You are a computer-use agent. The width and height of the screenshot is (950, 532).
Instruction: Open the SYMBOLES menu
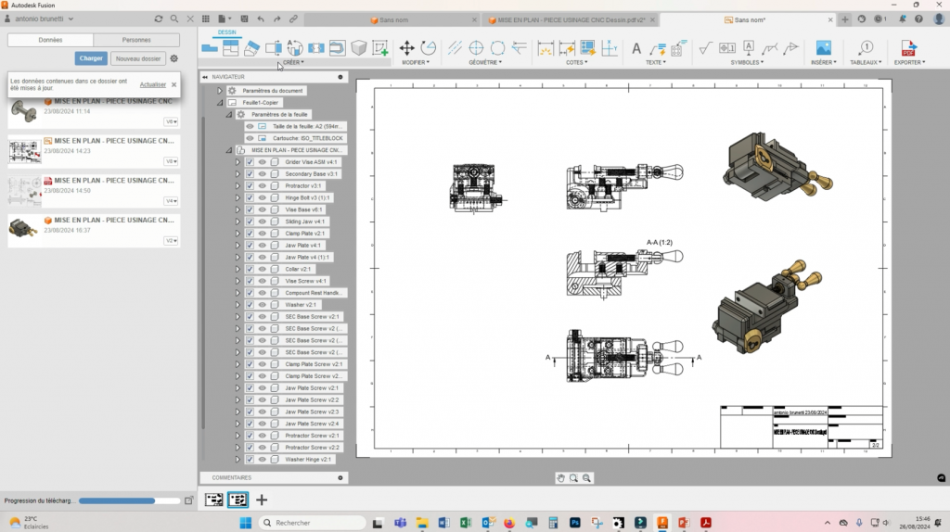coord(747,62)
